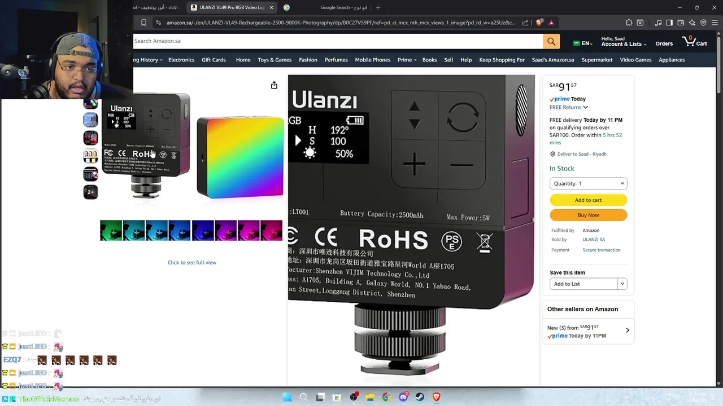Screen dimensions: 723x406
Task: Click the Brave VPN shield icon
Action: (703, 23)
